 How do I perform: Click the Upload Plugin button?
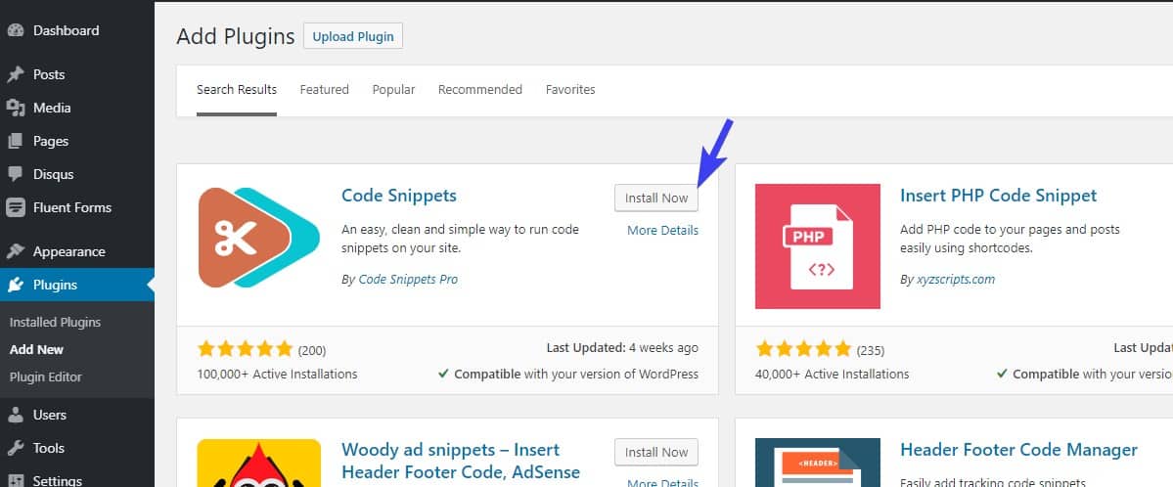353,36
